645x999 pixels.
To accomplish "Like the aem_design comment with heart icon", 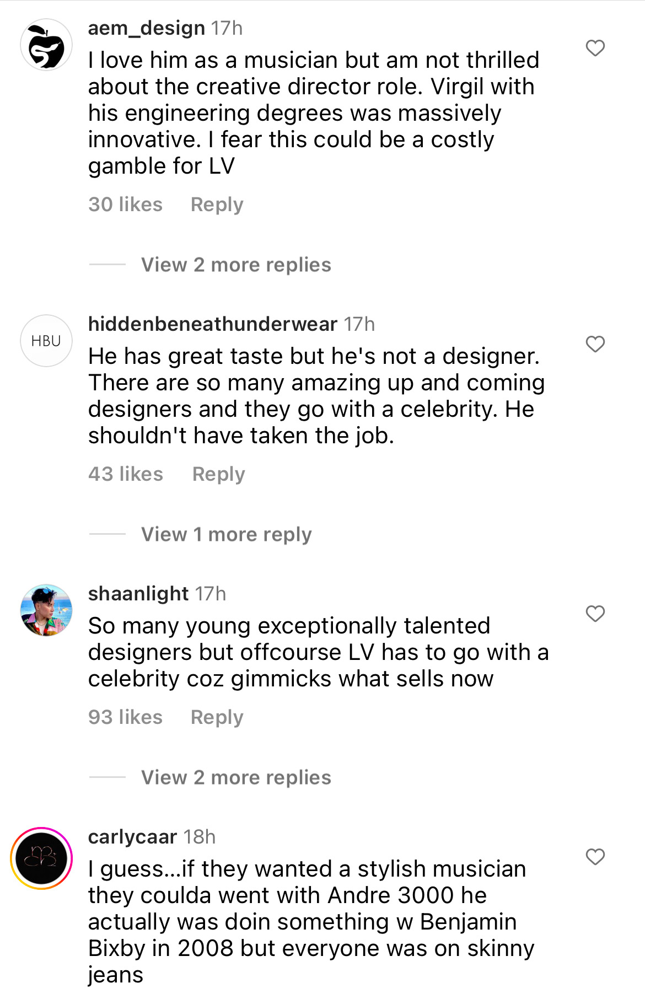I will (595, 49).
